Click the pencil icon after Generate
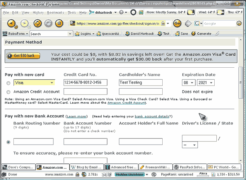The image size is (246, 180). click(217, 34)
